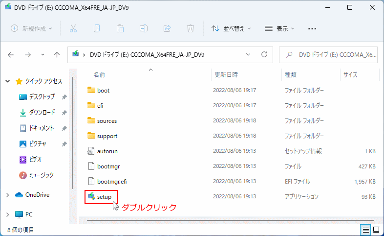
Task: Switch to large icons view button
Action: tap(376, 230)
